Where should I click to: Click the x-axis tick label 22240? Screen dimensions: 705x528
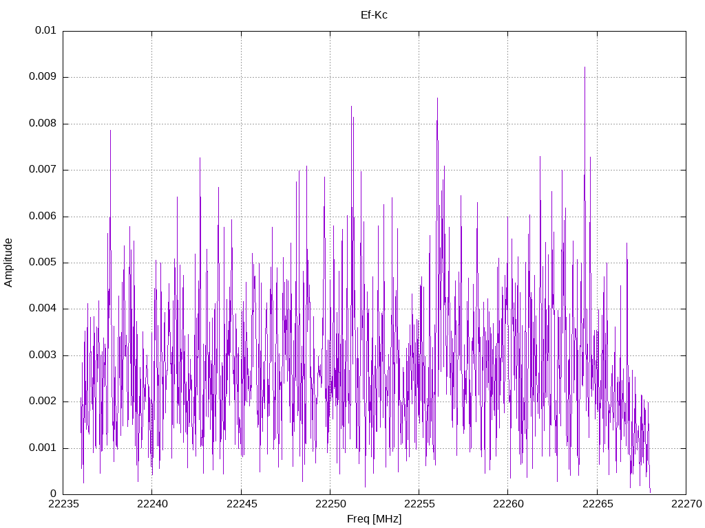152,504
